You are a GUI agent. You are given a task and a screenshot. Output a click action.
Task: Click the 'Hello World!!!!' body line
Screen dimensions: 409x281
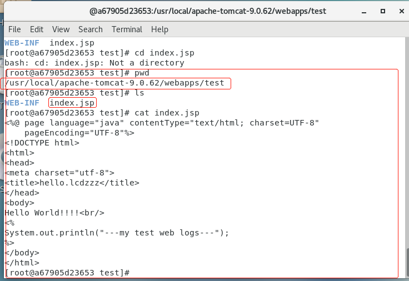point(54,213)
